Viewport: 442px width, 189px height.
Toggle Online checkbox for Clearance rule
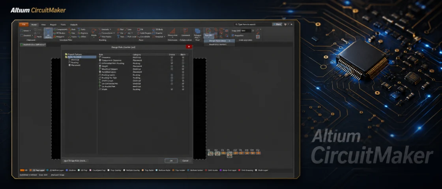click(172, 57)
